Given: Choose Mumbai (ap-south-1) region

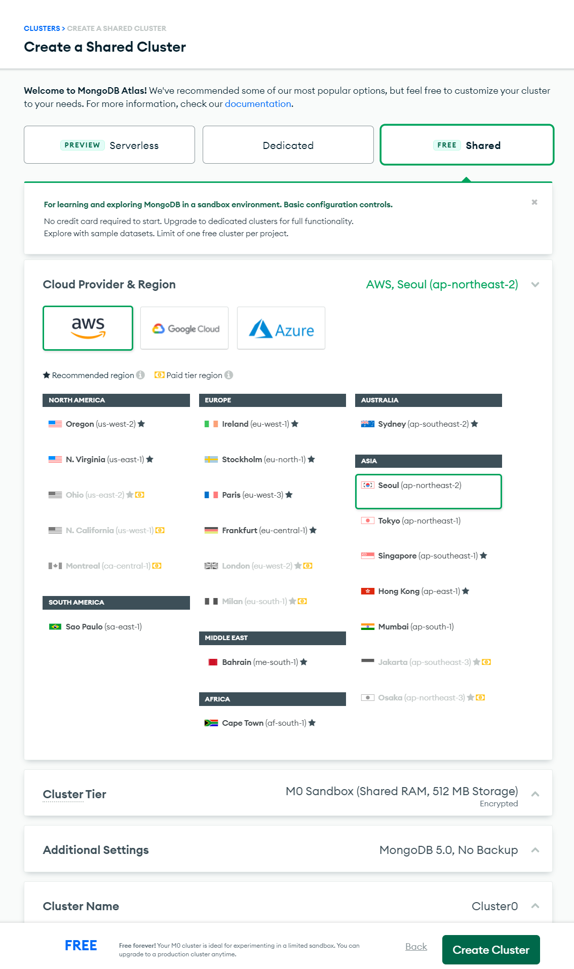Looking at the screenshot, I should coord(429,627).
